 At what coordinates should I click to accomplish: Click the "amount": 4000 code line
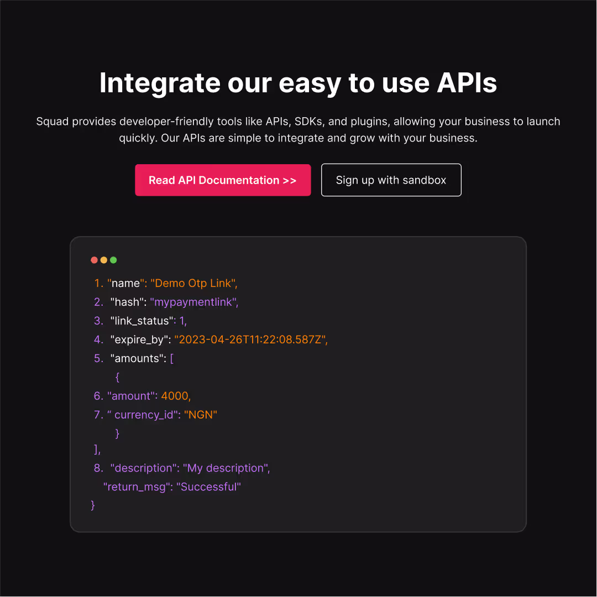[x=142, y=396]
